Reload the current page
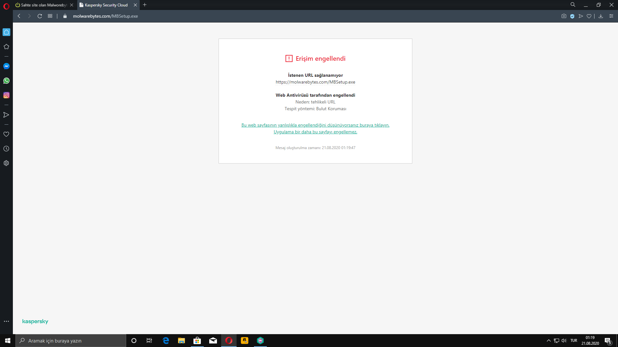This screenshot has height=347, width=618. coord(40,16)
